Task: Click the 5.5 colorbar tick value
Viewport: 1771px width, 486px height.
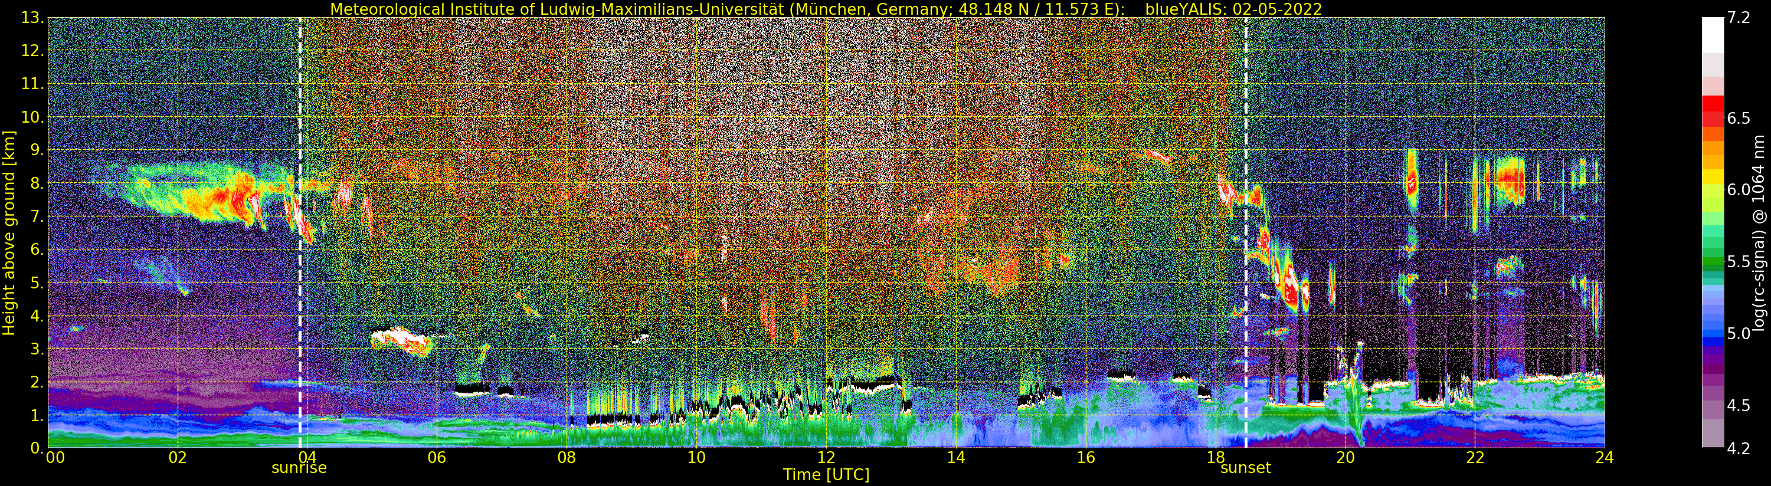Action: click(x=1739, y=262)
